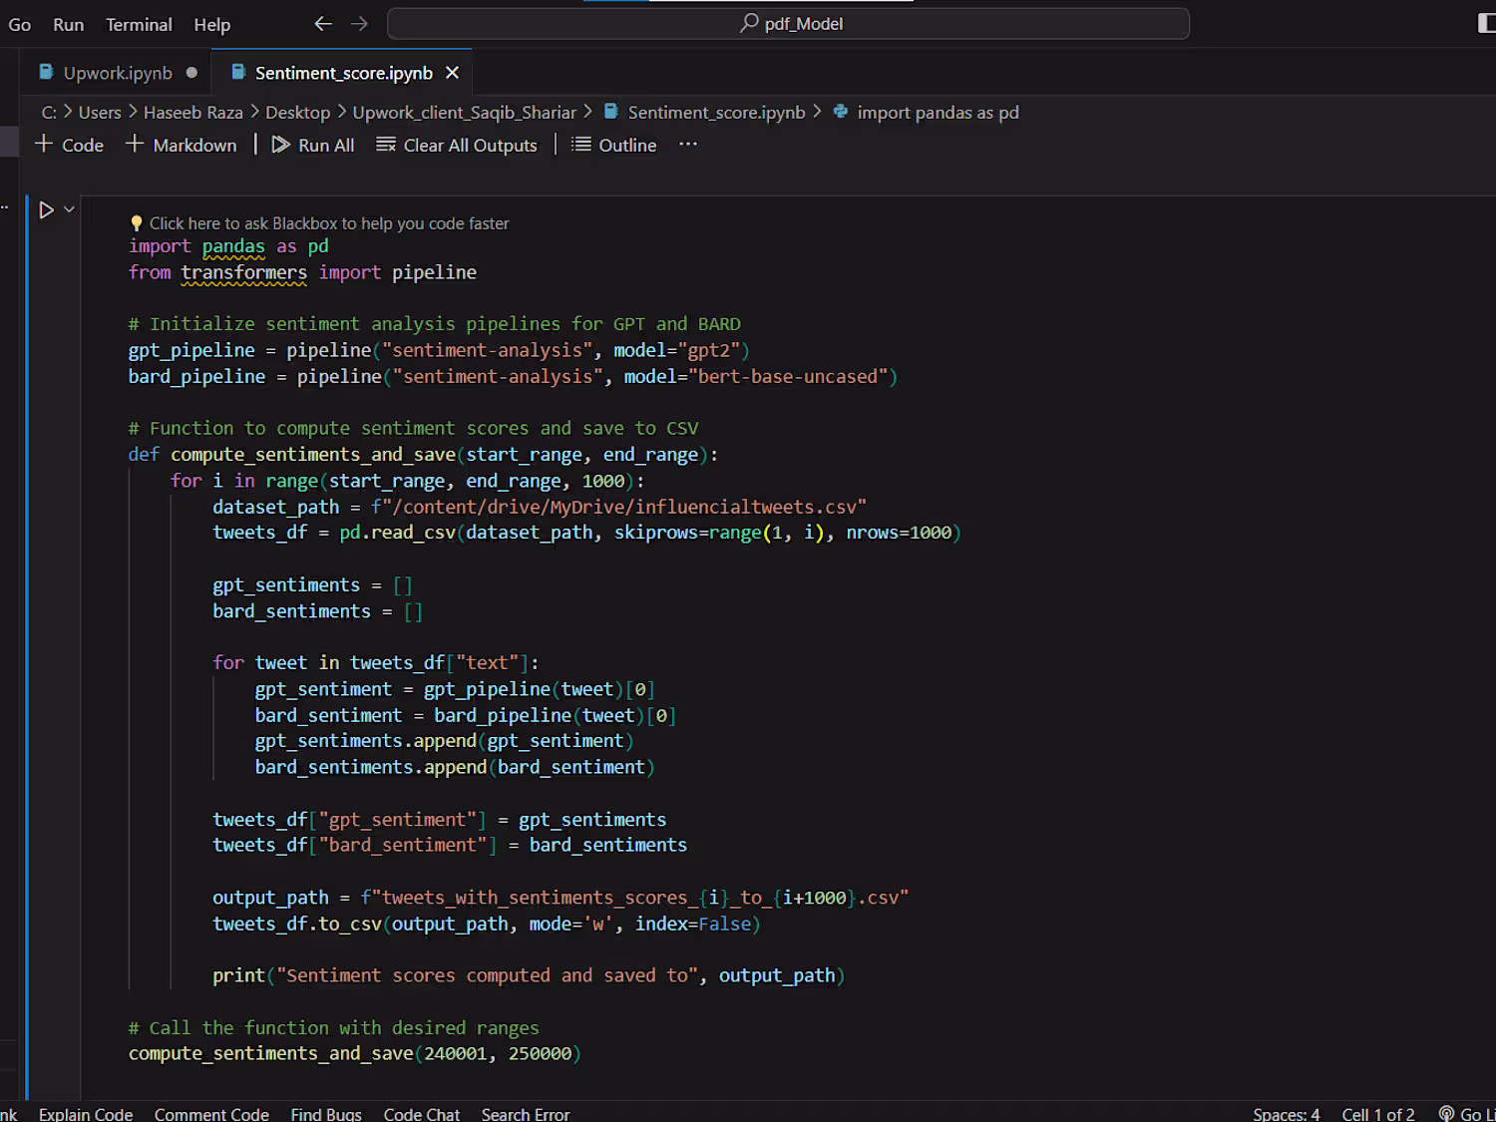Open notebook Outline view
The image size is (1496, 1122).
pyautogui.click(x=613, y=146)
